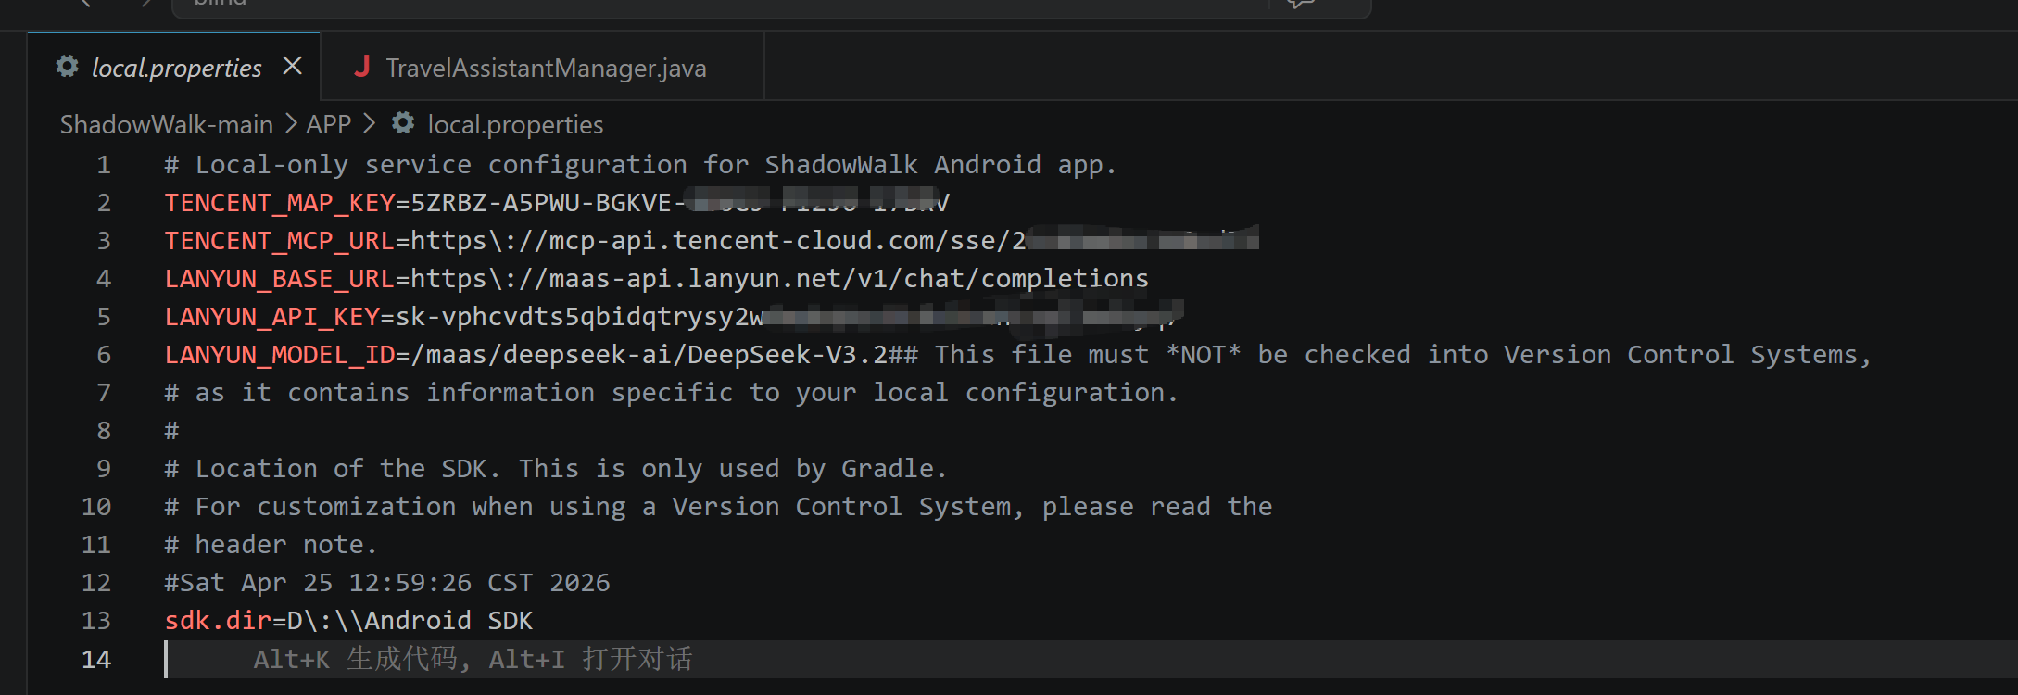This screenshot has height=695, width=2018.
Task: Select the local.properties editor tab
Action: [x=174, y=67]
